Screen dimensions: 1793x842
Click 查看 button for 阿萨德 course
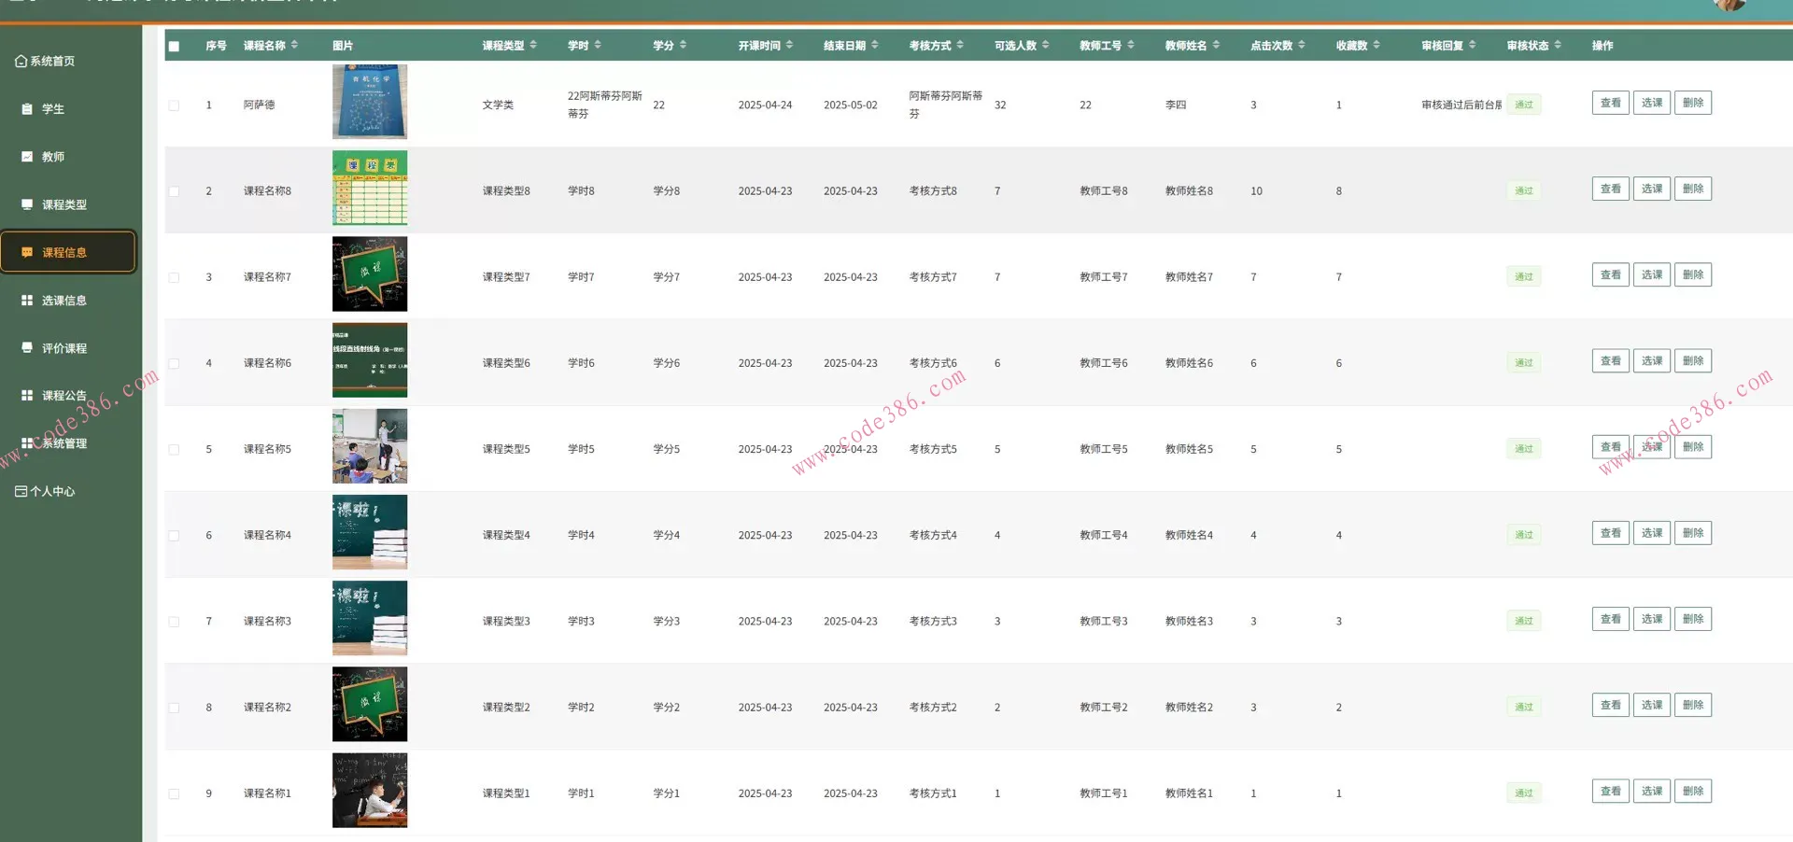click(x=1611, y=103)
